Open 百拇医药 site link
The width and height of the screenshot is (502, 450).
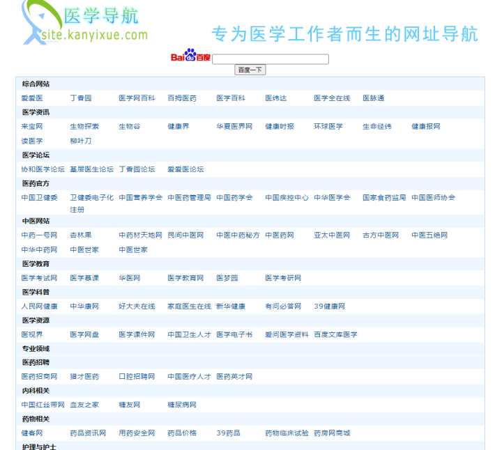[182, 98]
